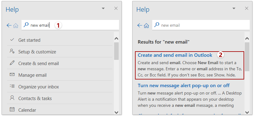Click home icon in left Help pane

(x=16, y=25)
